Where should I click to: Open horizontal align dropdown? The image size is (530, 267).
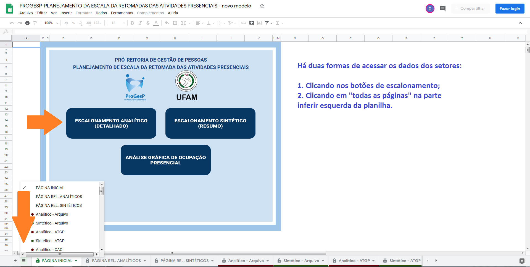point(200,23)
